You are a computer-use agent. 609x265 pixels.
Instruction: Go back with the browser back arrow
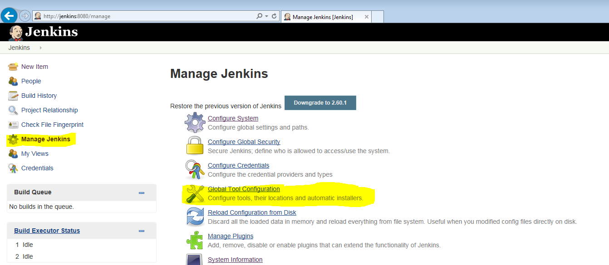point(9,15)
